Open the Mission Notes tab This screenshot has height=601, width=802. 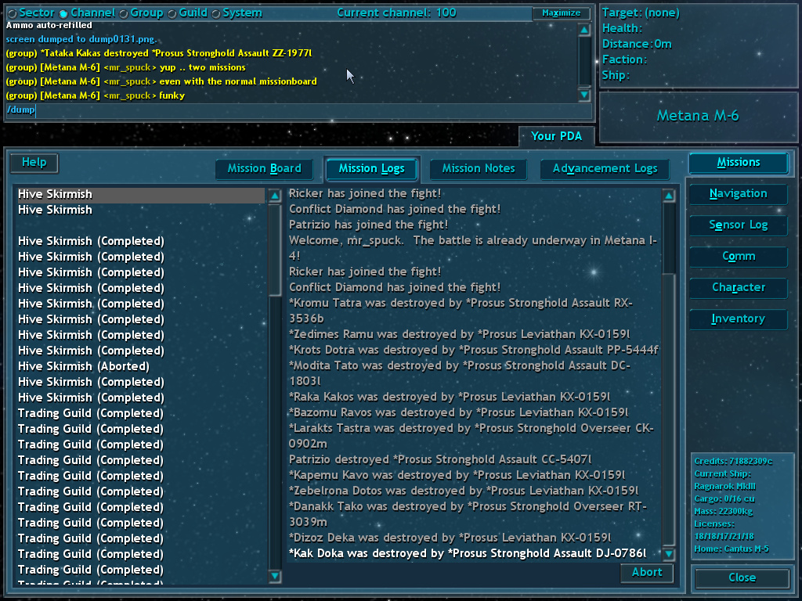[x=478, y=169]
